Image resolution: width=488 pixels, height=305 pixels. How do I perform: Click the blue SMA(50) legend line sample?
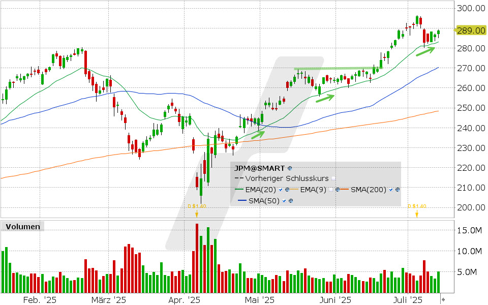pos(242,201)
